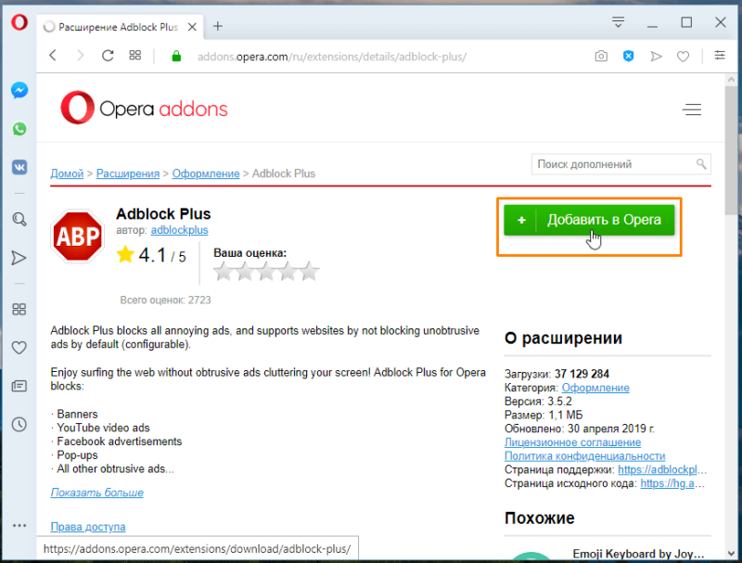This screenshot has height=563, width=742.
Task: Open VK in the sidebar
Action: coord(19,167)
